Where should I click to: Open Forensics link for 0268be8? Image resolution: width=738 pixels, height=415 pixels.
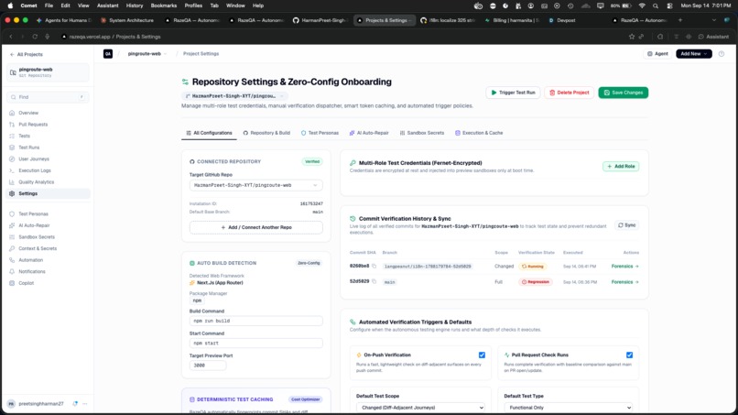coord(624,267)
